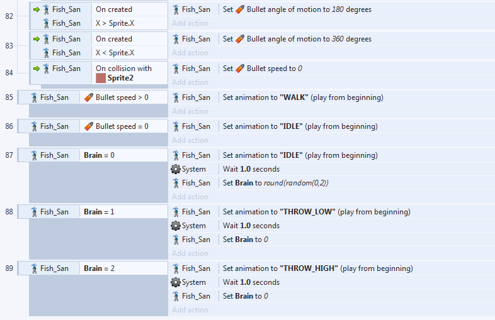Click Add action under event 89
495x320 pixels.
pyautogui.click(x=190, y=310)
